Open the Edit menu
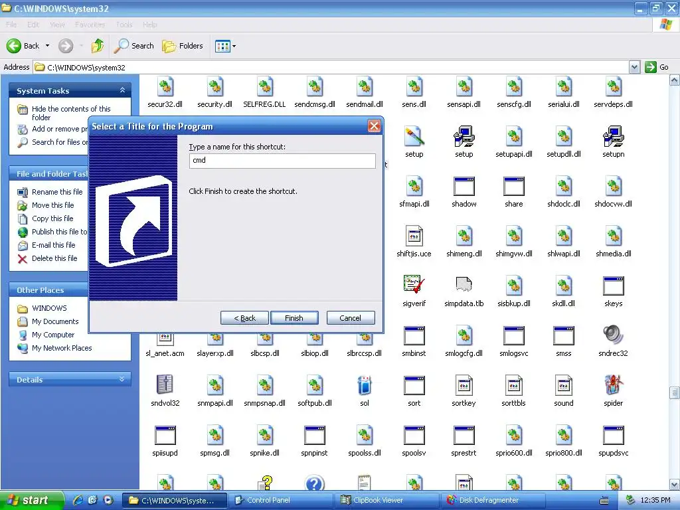 tap(33, 25)
